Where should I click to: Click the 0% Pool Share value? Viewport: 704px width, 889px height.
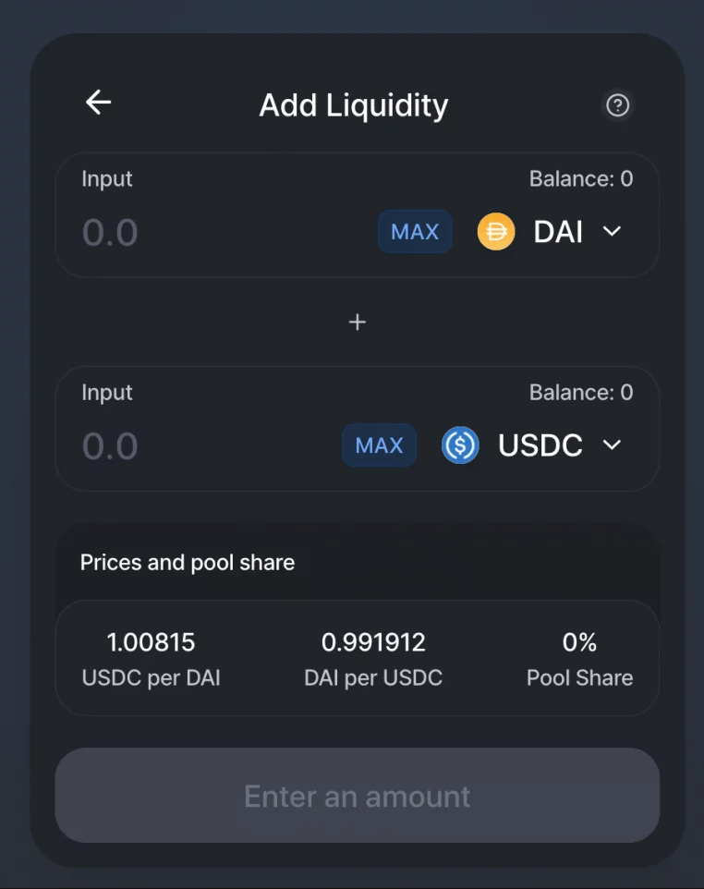tap(579, 641)
